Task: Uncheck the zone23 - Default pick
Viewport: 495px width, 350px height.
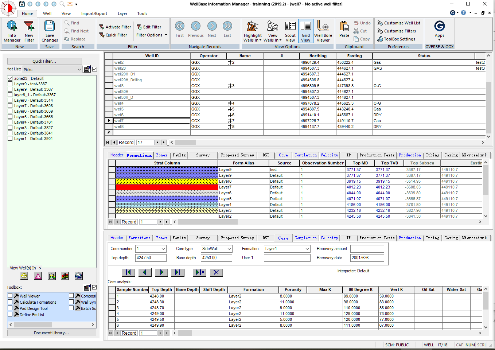Action: pos(10,78)
